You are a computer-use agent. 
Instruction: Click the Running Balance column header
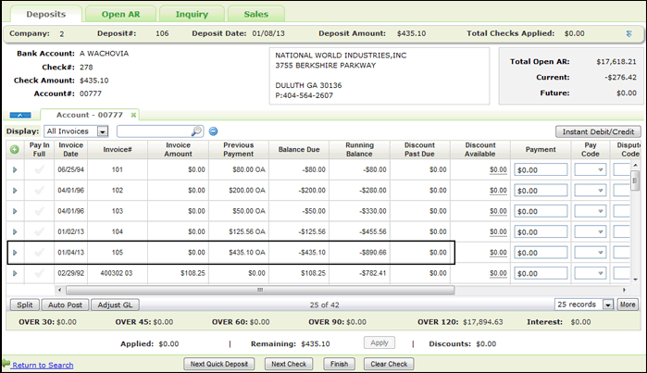click(359, 149)
